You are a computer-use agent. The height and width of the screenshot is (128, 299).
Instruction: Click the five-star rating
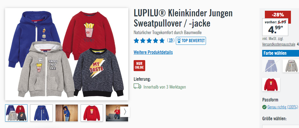149,41
